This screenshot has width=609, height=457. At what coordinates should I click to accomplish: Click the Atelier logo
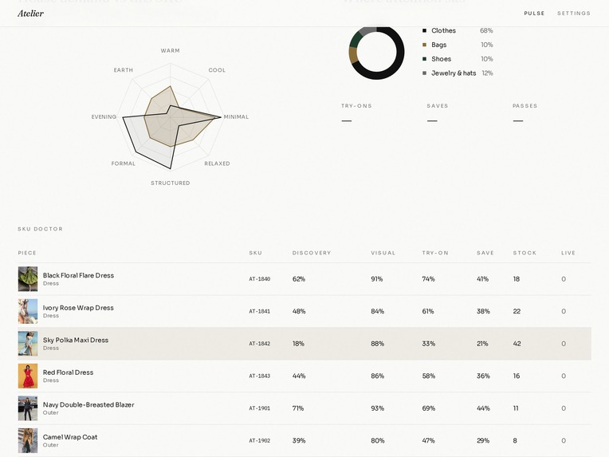click(x=30, y=14)
